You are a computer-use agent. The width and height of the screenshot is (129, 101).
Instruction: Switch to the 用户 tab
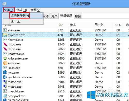point(54,16)
